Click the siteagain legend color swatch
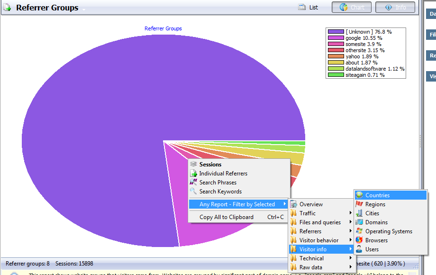Screen dimensions: 436x275 pyautogui.click(x=336, y=75)
